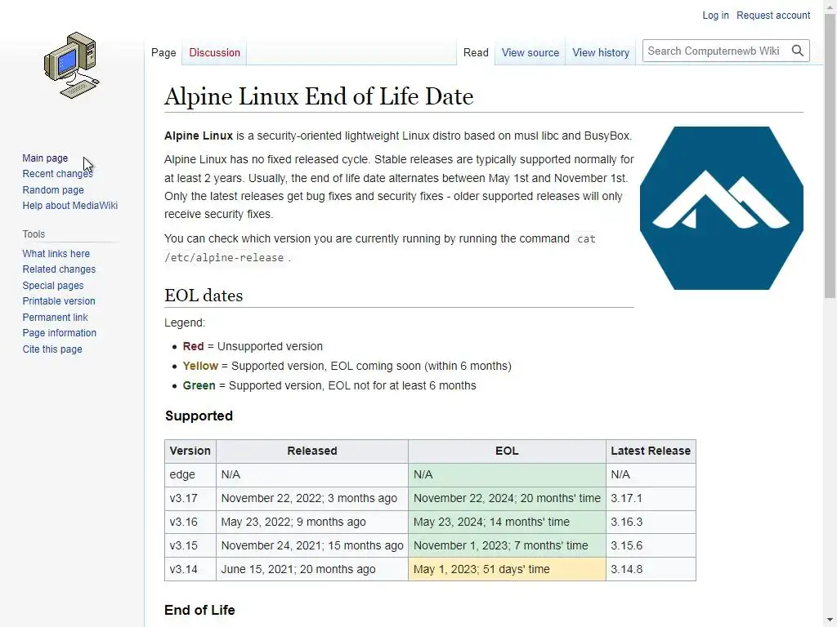Open the Alpine Linux logo image

(x=721, y=208)
